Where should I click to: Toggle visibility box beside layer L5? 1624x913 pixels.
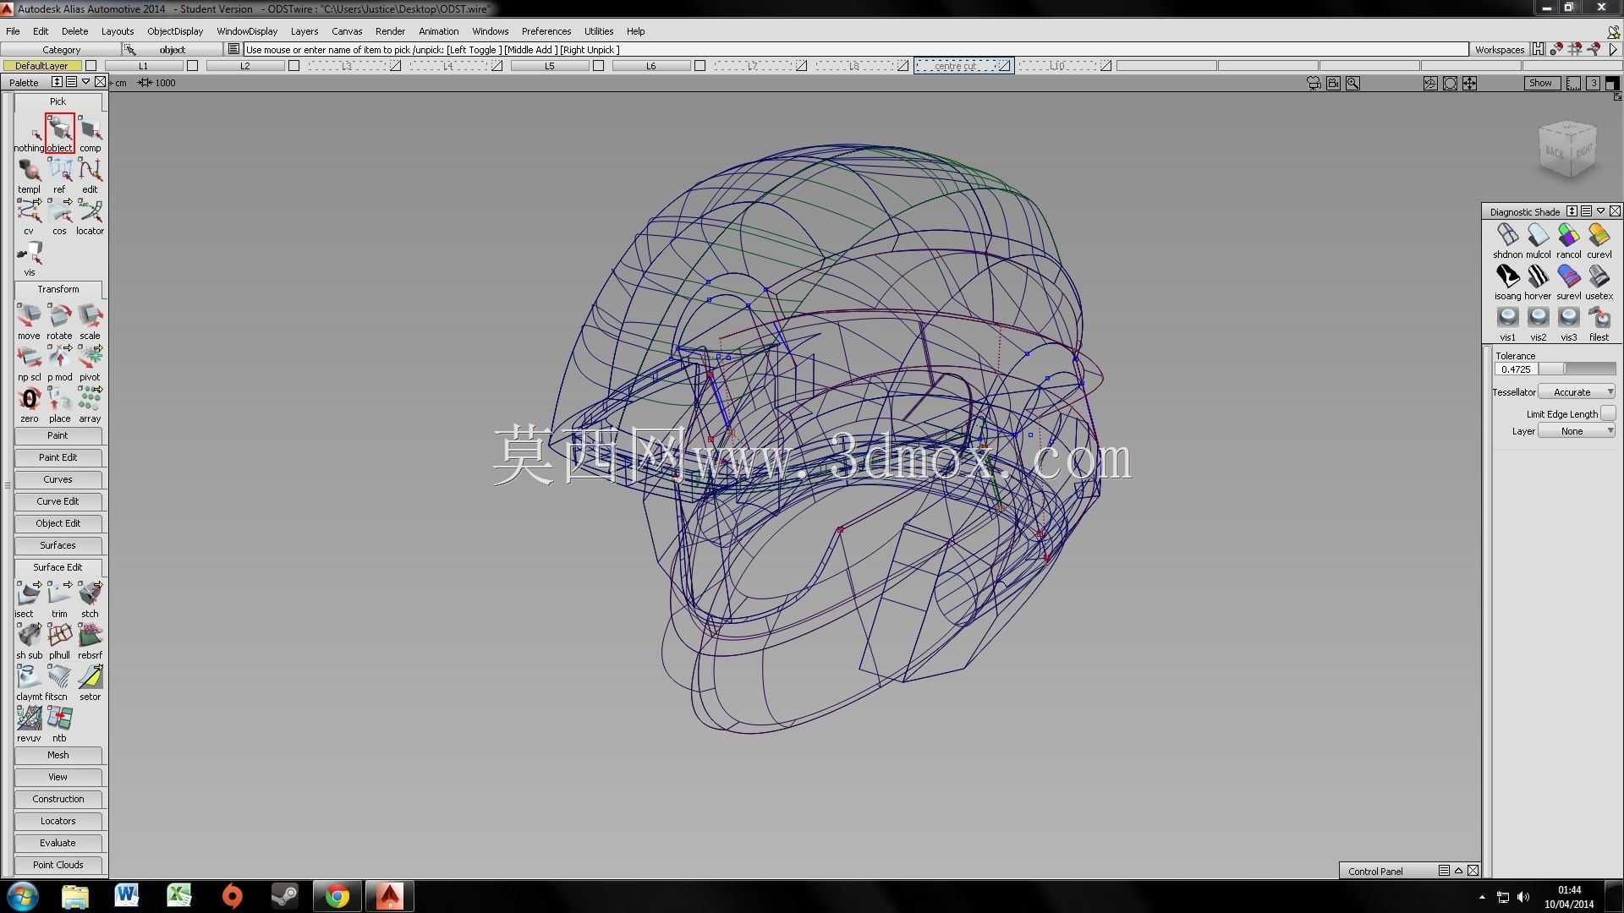(598, 66)
